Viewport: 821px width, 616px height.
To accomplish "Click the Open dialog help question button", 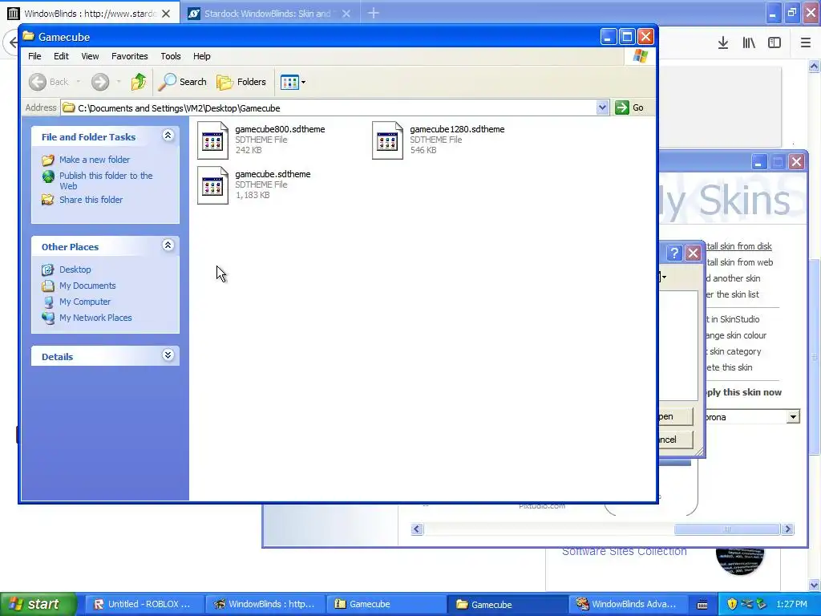I will 674,253.
